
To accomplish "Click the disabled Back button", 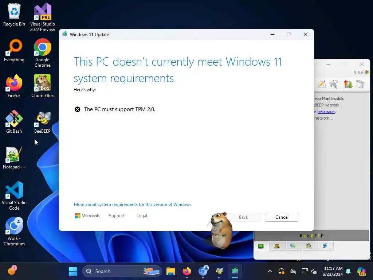I will click(244, 217).
